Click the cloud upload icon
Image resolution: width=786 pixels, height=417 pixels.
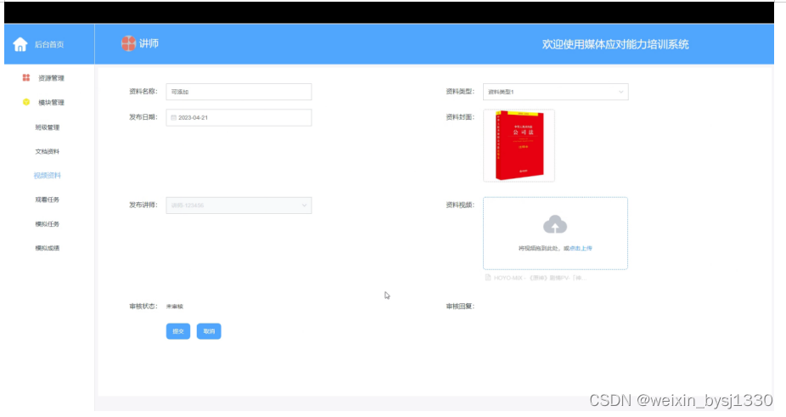point(555,224)
